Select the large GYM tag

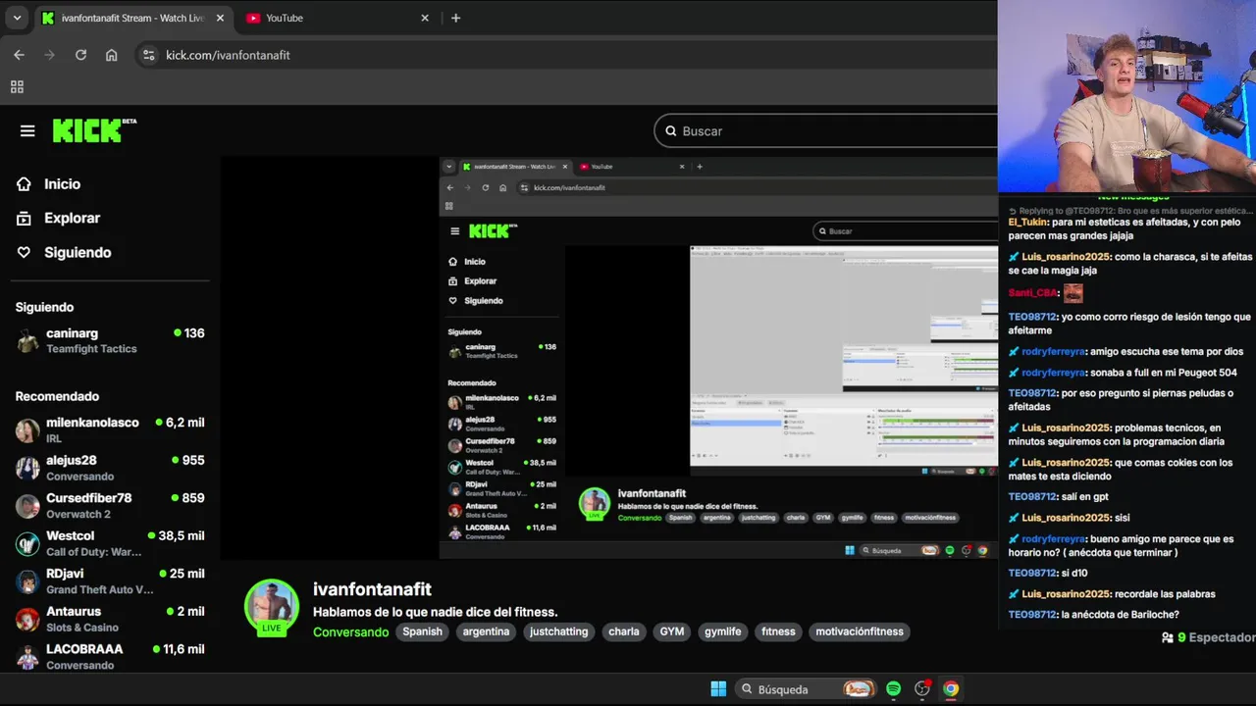tap(672, 631)
